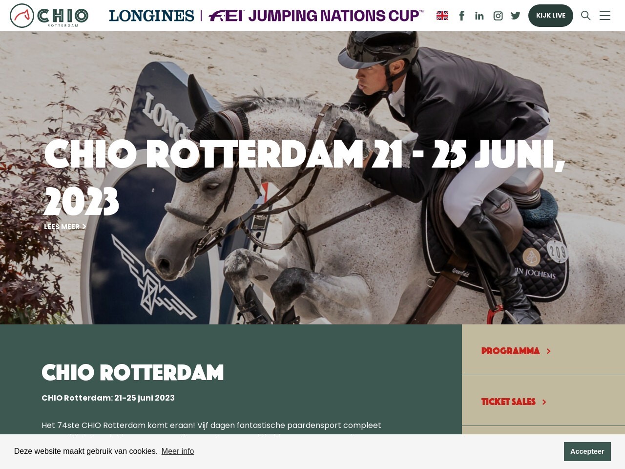Open search with the magnifier icon
The width and height of the screenshot is (625, 469).
(x=586, y=16)
